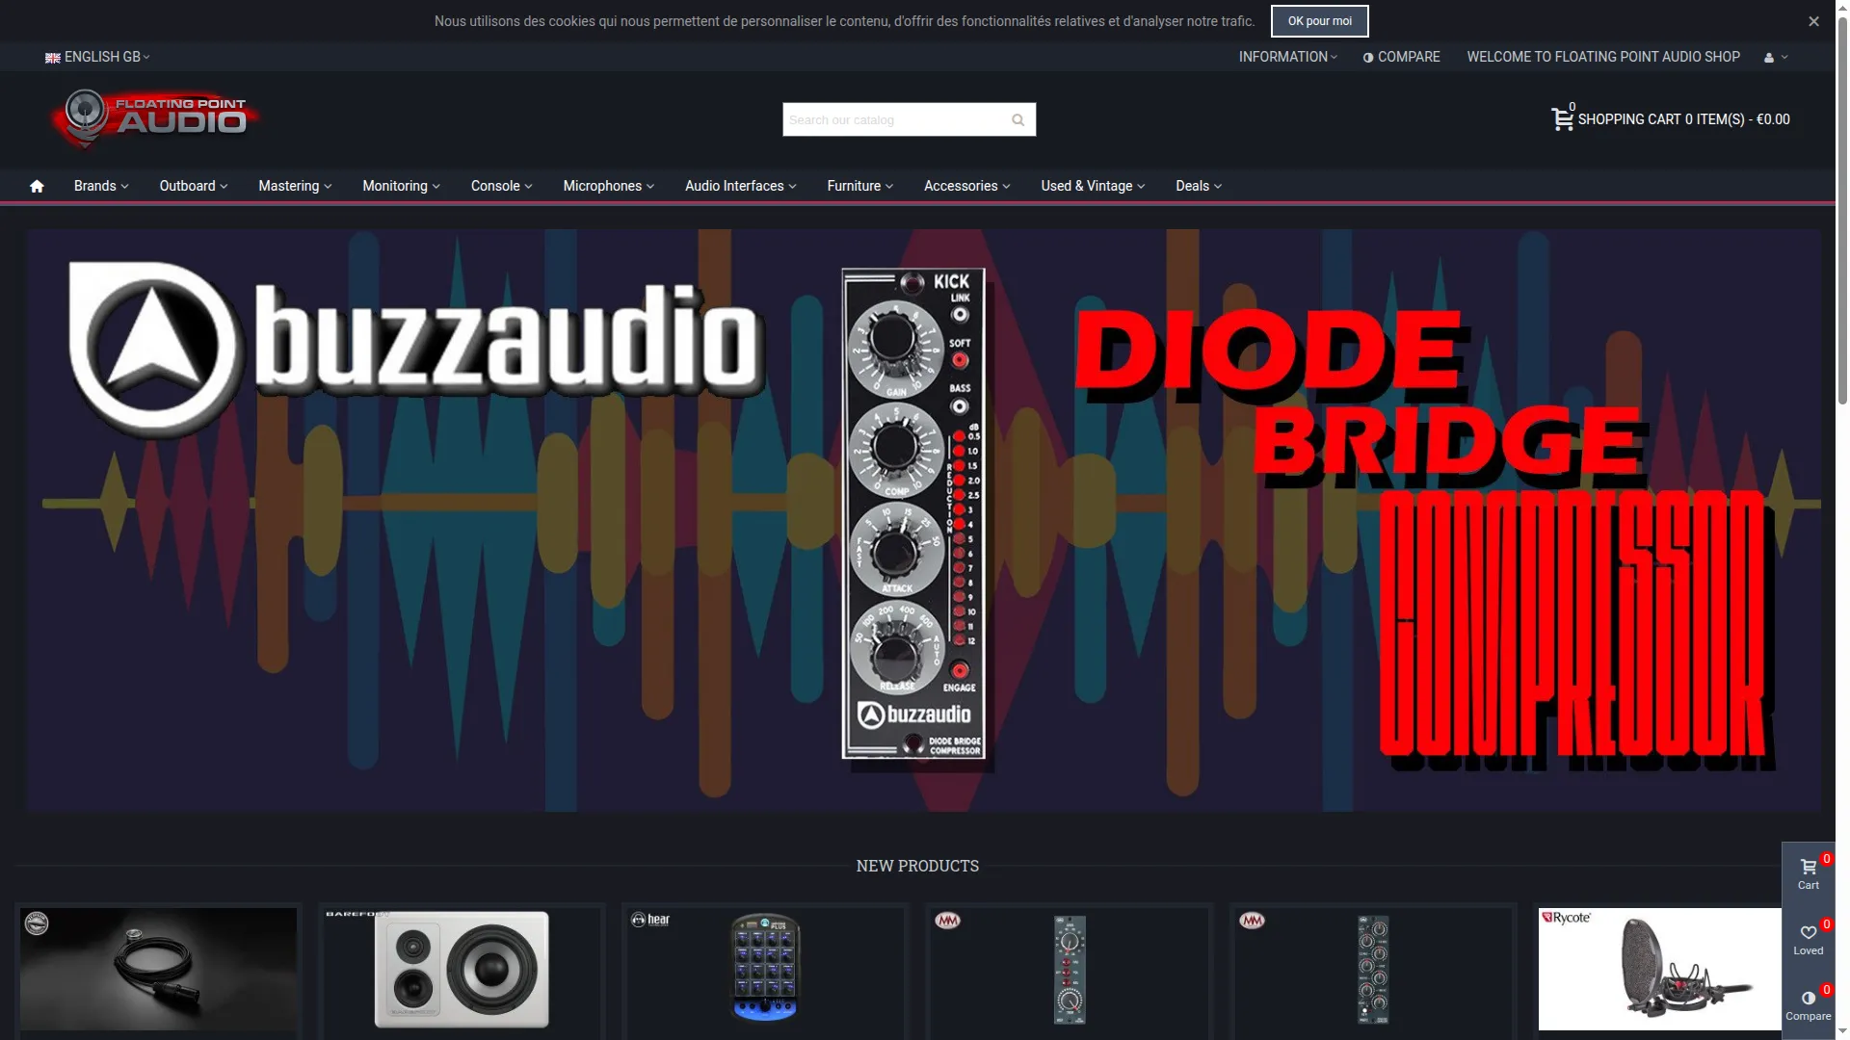This screenshot has width=1850, height=1040.
Task: Expand the Deals menu
Action: [1199, 187]
